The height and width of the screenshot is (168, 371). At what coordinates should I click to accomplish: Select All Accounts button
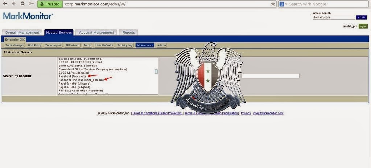[x=145, y=45]
